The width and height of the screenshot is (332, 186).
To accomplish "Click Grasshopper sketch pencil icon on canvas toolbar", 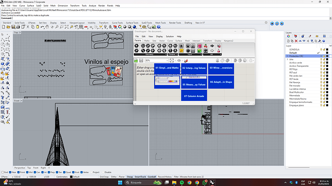I will [x=186, y=61].
